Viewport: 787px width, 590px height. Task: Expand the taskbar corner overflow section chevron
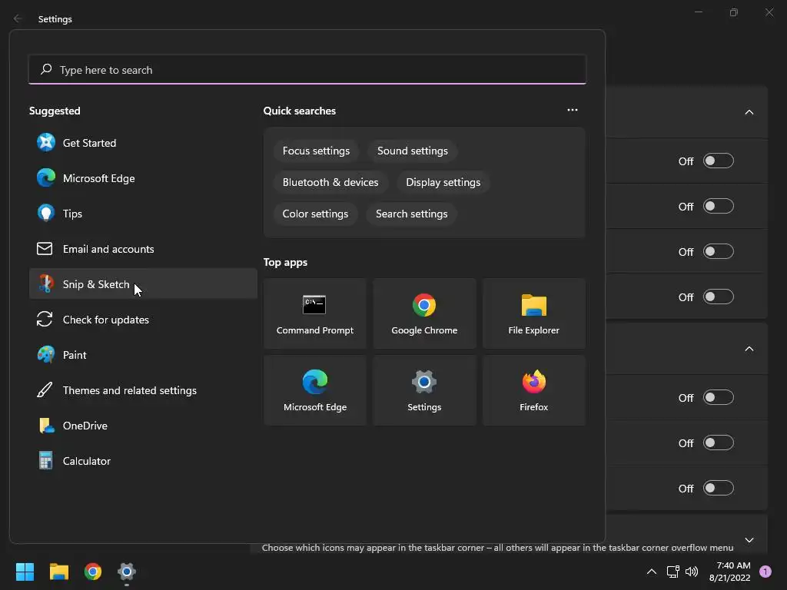click(749, 540)
